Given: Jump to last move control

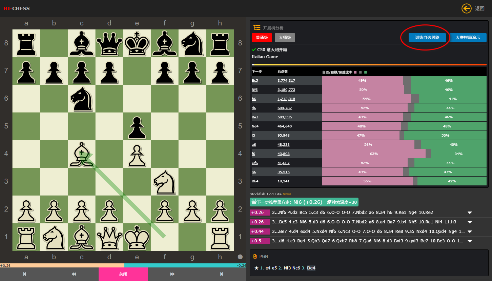Looking at the screenshot, I should [222, 274].
